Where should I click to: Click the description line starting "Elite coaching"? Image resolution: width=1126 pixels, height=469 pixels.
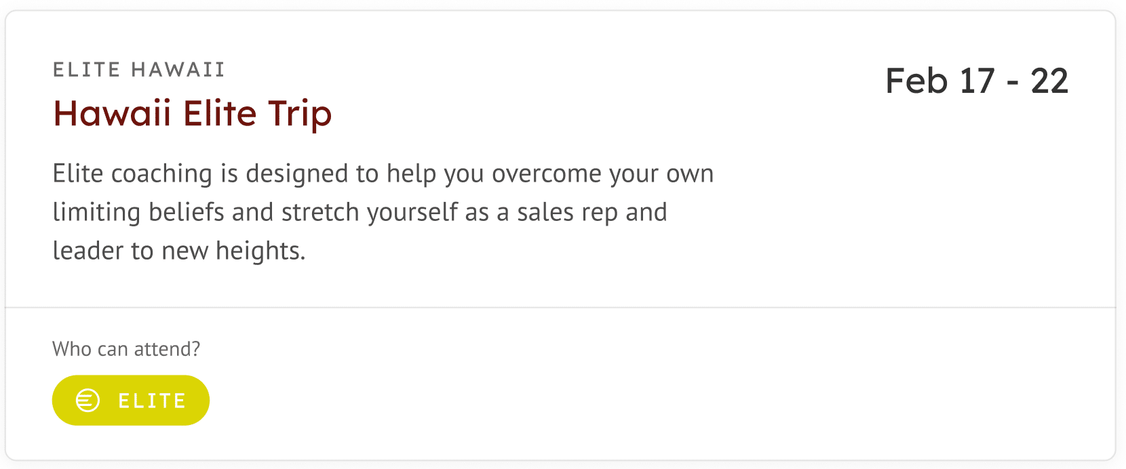point(383,174)
